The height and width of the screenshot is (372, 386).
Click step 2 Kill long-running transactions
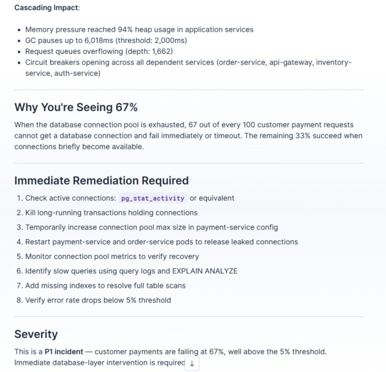coord(112,212)
